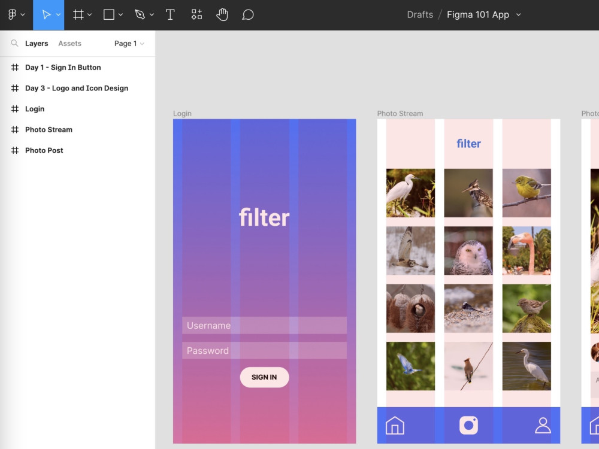Open the Page 1 pages dropdown

pyautogui.click(x=129, y=44)
